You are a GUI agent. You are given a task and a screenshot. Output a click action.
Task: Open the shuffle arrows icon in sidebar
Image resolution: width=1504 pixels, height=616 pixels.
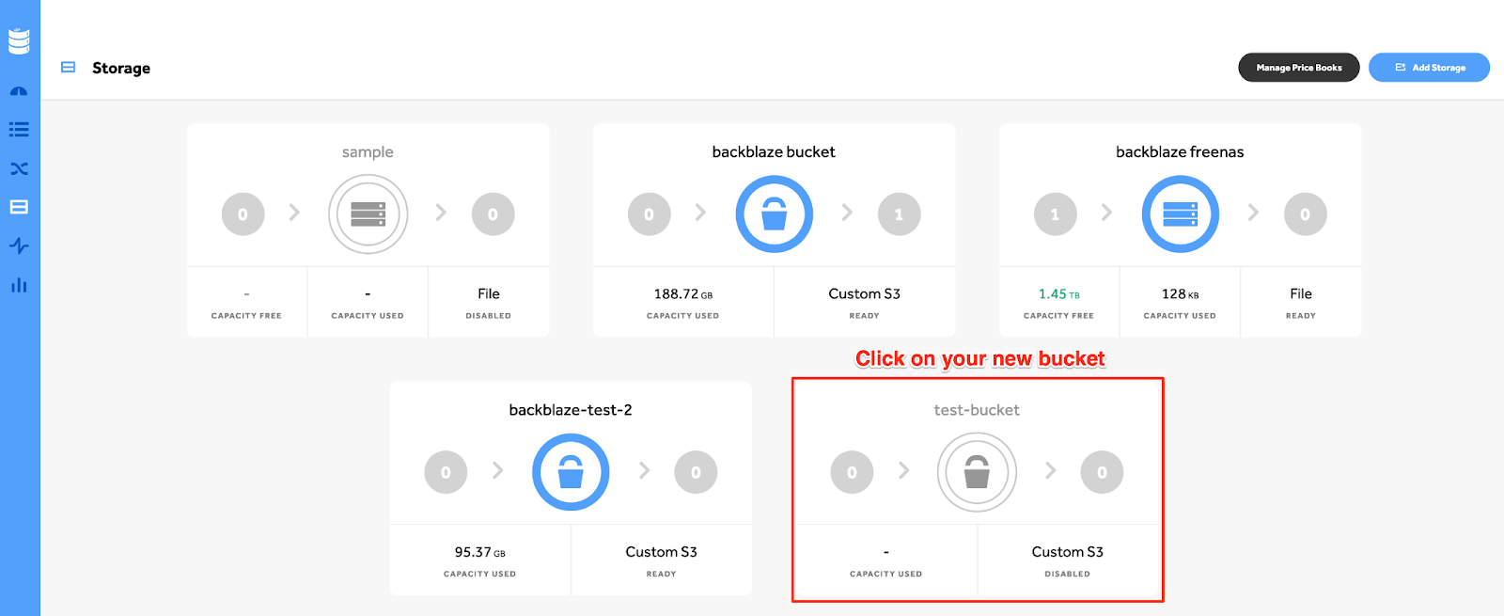[x=19, y=169]
